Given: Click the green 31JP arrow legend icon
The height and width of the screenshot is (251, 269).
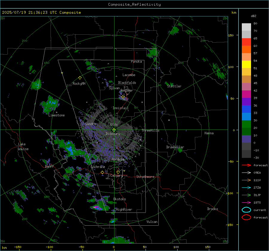Looking at the screenshot, I should coord(246,195).
